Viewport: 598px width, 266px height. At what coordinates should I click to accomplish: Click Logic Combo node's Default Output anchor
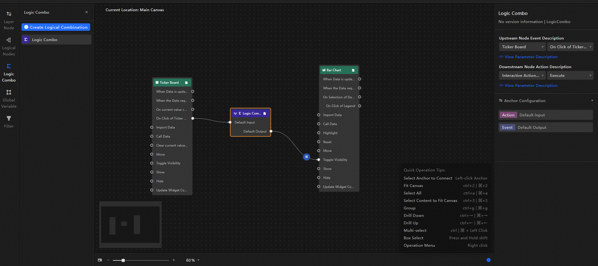pyautogui.click(x=271, y=131)
